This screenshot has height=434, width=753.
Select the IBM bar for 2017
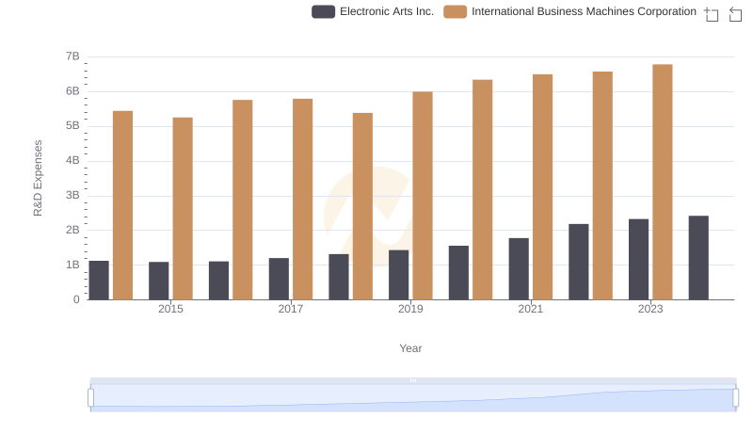[x=302, y=200]
